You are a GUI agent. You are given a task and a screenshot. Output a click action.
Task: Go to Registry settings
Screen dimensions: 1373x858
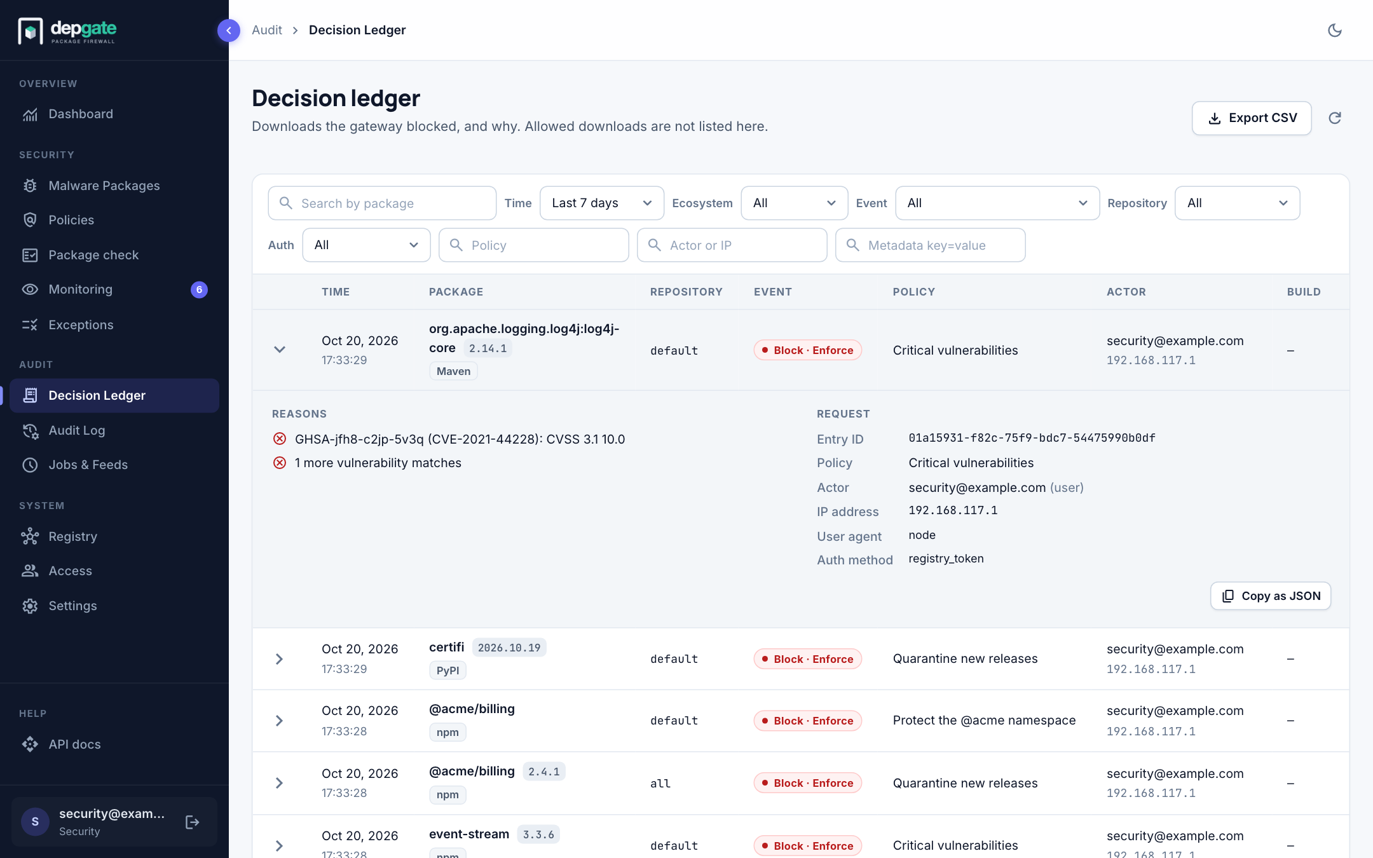click(x=114, y=536)
